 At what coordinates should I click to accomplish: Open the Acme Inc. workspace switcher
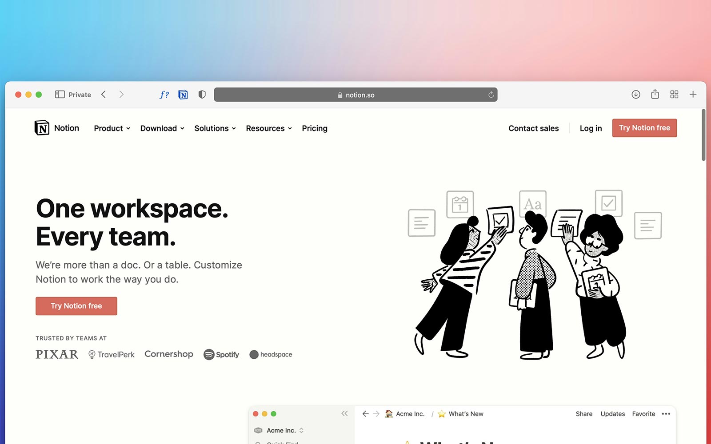click(x=279, y=430)
